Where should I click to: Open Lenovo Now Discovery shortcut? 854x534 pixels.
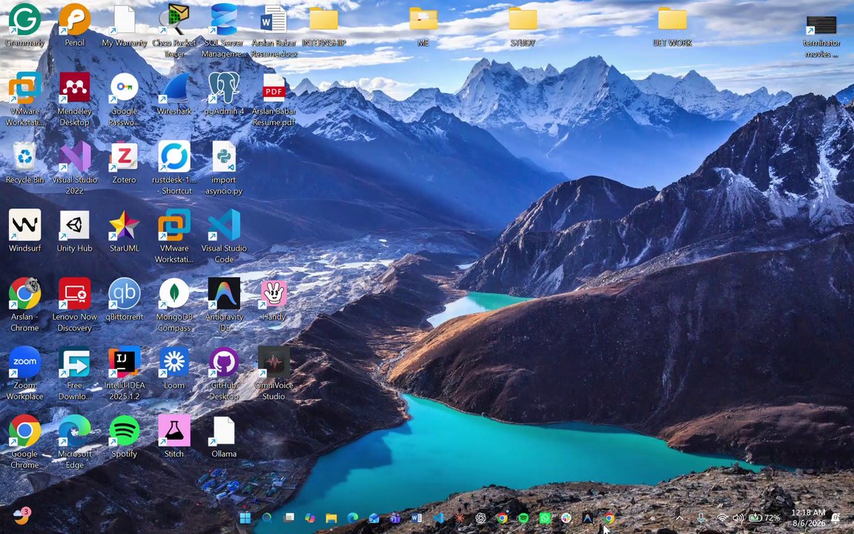75,294
